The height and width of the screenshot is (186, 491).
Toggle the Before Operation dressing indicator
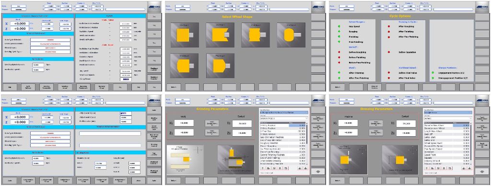pyautogui.click(x=389, y=52)
